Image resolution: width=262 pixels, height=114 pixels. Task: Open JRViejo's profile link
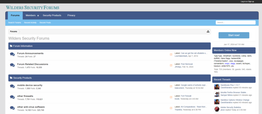pos(178,67)
